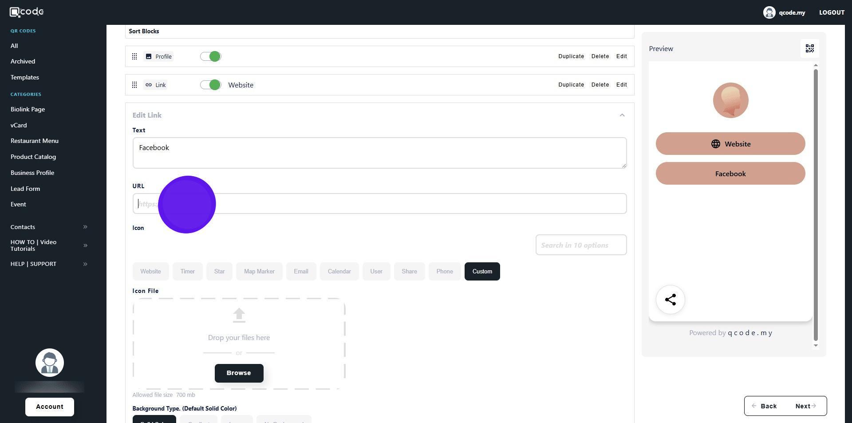Show the QR code from the Preview panel
The image size is (852, 423).
(809, 48)
